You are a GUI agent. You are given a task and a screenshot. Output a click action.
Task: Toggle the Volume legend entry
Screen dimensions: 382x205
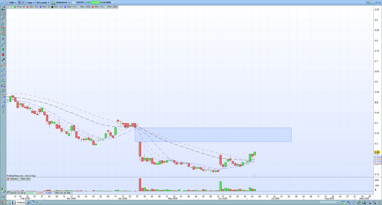pyautogui.click(x=12, y=179)
